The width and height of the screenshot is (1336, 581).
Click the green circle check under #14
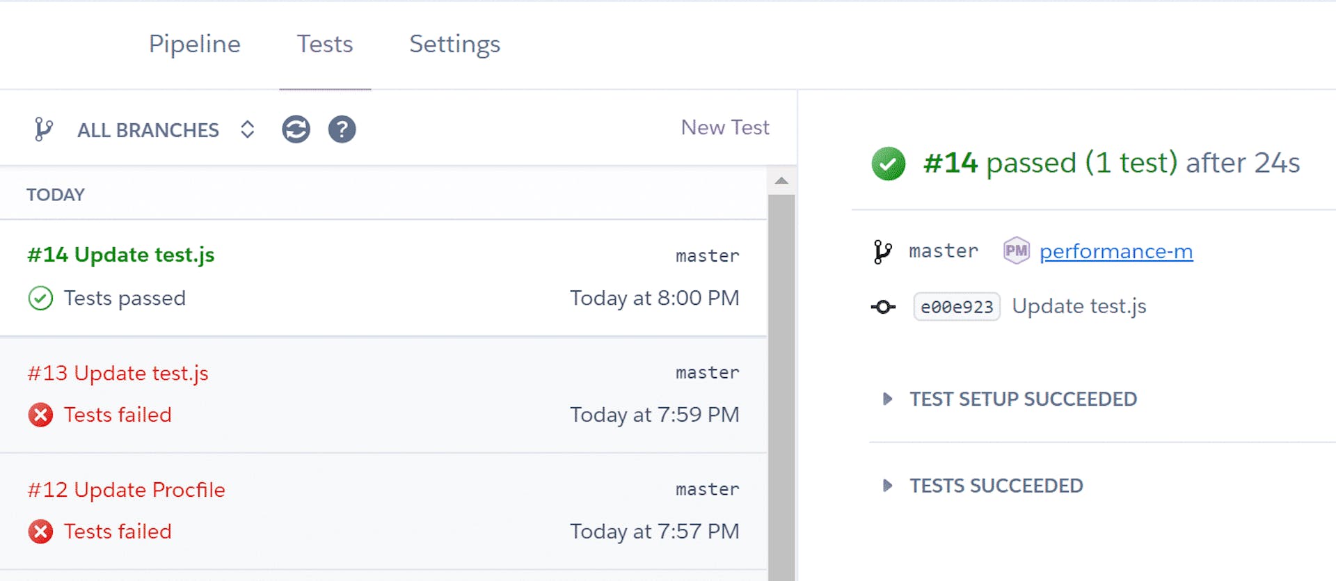click(x=40, y=298)
